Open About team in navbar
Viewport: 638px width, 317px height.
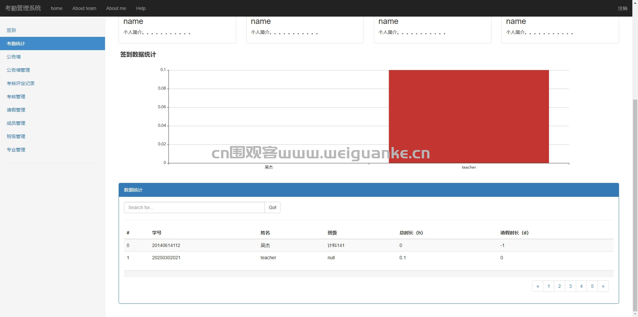84,8
